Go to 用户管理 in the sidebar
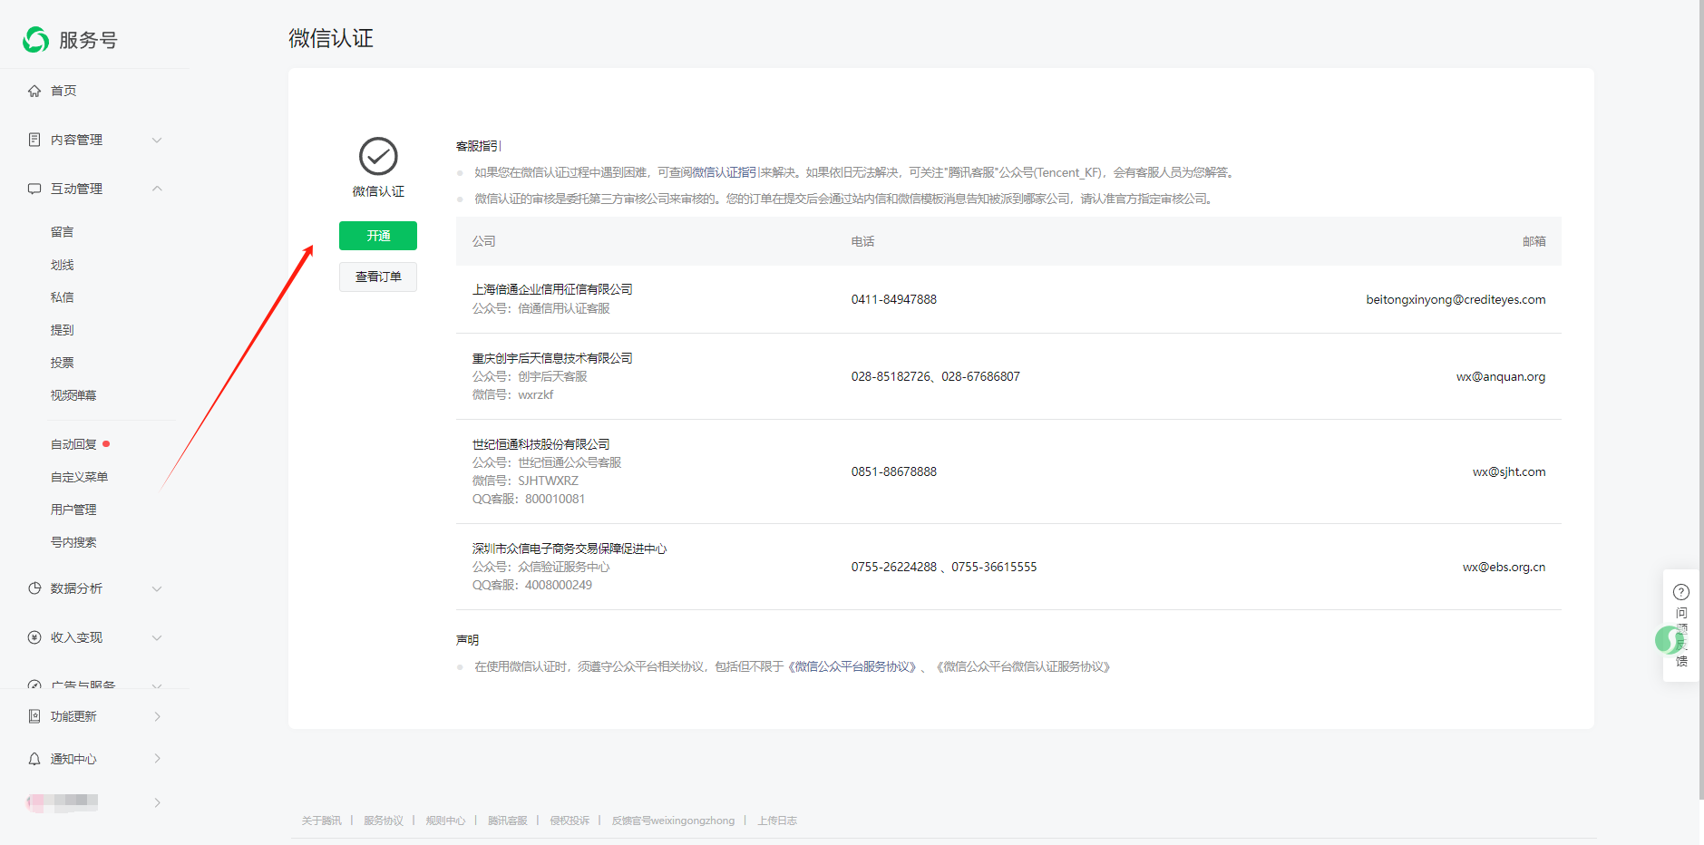Viewport: 1704px width, 845px height. [73, 510]
